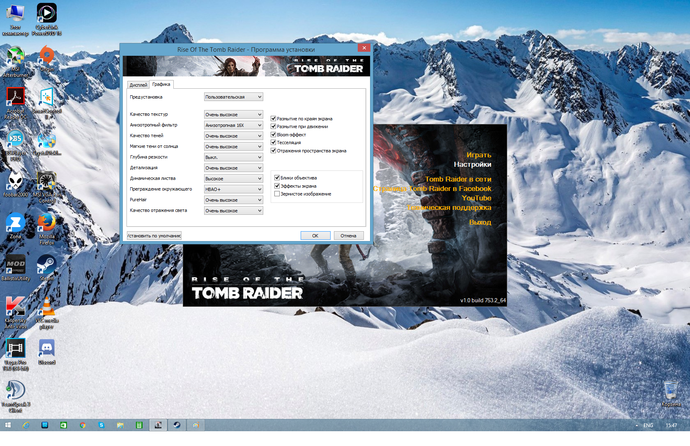
Task: Expand the Динамическая листва dropdown
Action: tap(233, 179)
